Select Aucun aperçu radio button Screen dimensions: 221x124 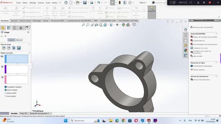click(x=6, y=96)
